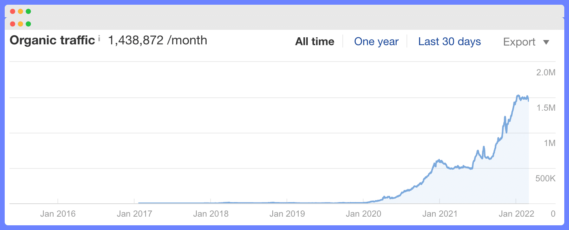Image resolution: width=569 pixels, height=230 pixels.
Task: Click the 1,438,872 /month traffic value
Action: 157,40
